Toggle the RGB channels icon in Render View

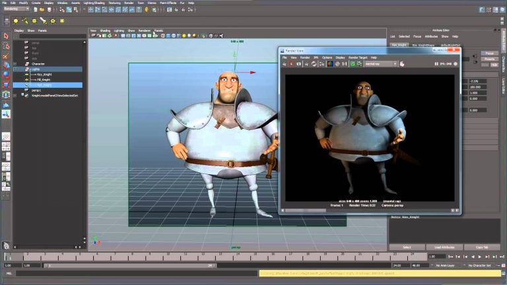[x=330, y=64]
